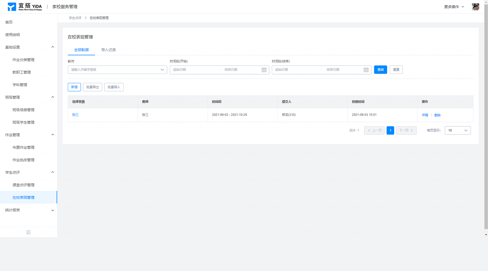
Task: Click the 重置 button
Action: tap(396, 70)
